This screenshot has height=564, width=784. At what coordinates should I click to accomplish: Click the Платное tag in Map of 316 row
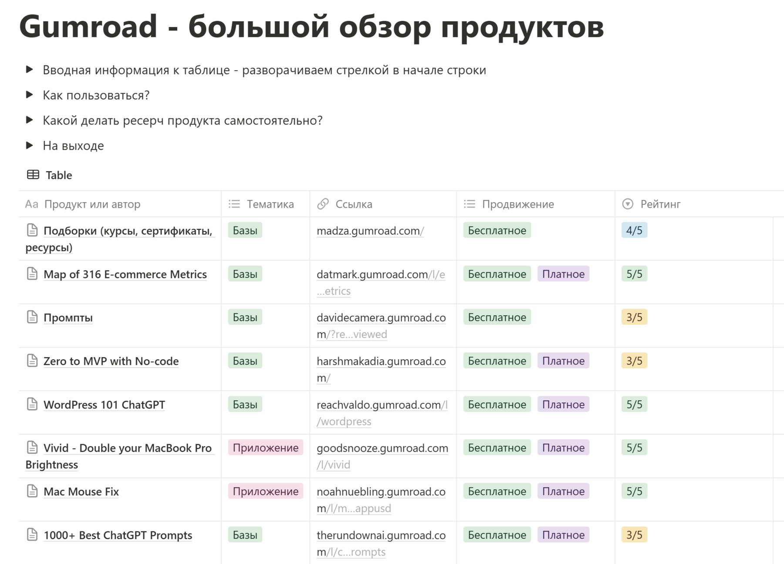(x=563, y=274)
